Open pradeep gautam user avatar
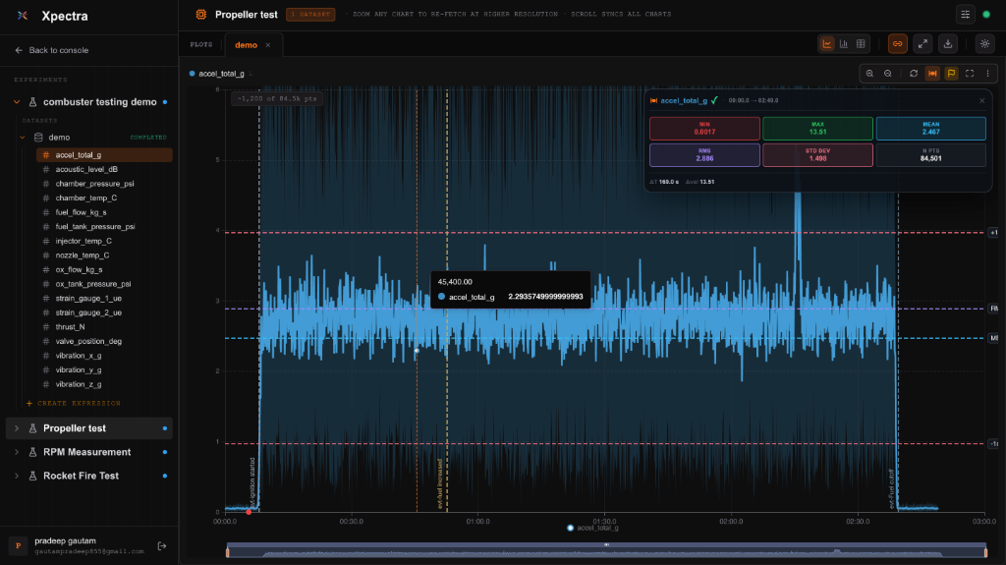Screen dimensions: 1006x565 point(18,545)
